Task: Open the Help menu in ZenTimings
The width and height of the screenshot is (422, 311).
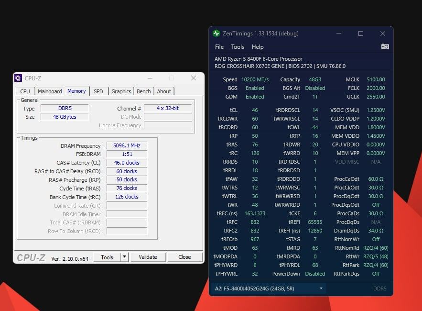Action: 258,47
